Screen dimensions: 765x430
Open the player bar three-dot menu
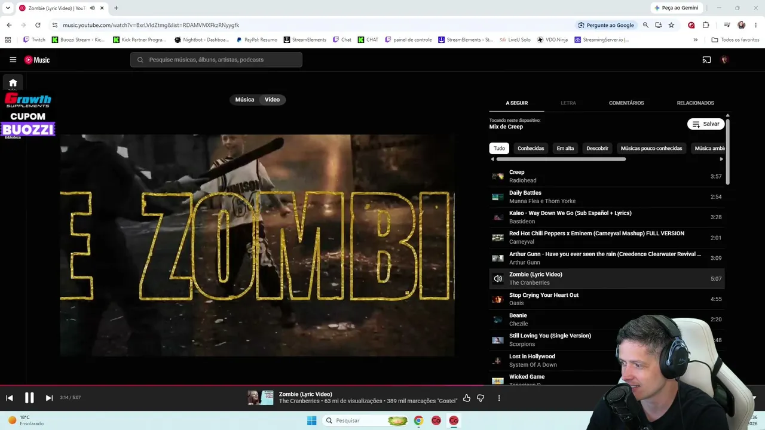pyautogui.click(x=499, y=398)
